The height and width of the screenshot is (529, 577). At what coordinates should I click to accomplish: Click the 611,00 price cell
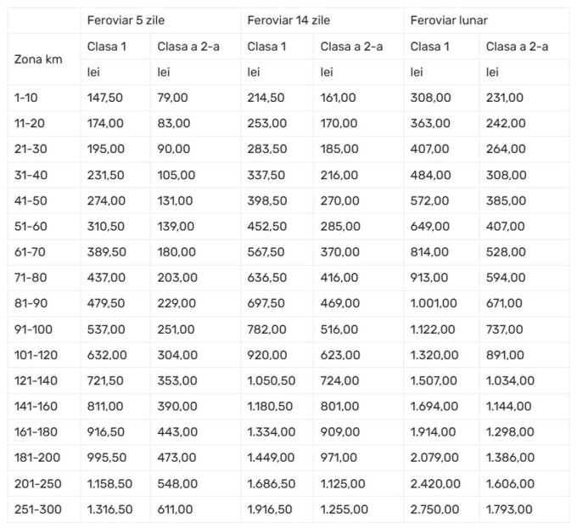pos(176,509)
